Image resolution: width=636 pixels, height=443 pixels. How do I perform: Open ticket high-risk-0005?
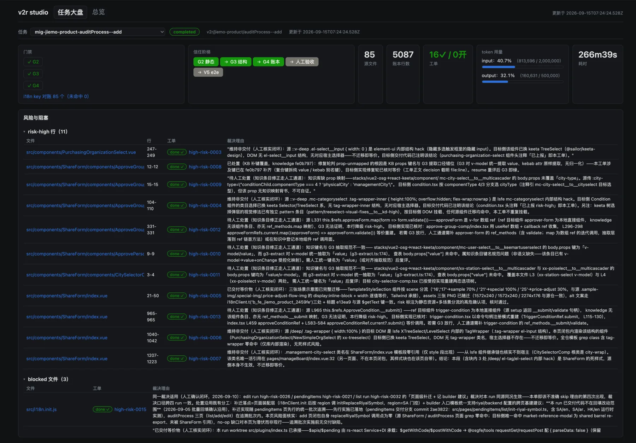click(205, 296)
